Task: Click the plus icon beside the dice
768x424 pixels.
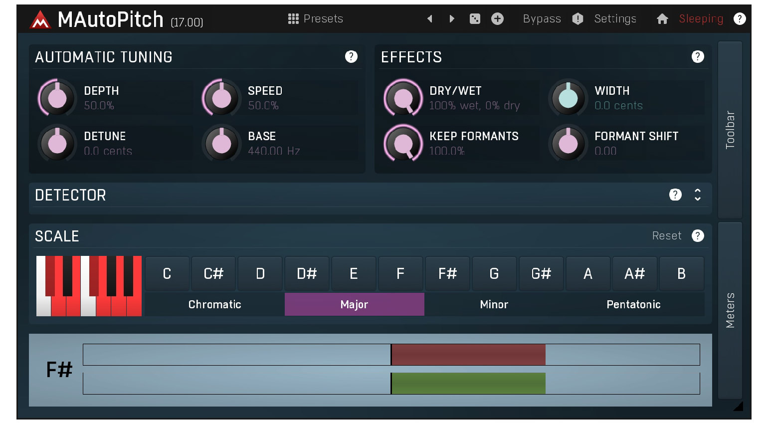Action: (x=497, y=19)
